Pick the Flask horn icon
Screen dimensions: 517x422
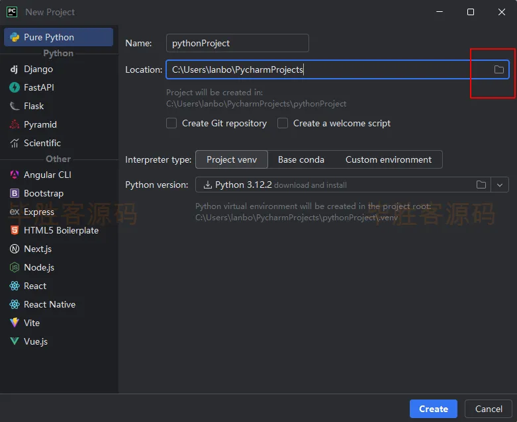[14, 106]
